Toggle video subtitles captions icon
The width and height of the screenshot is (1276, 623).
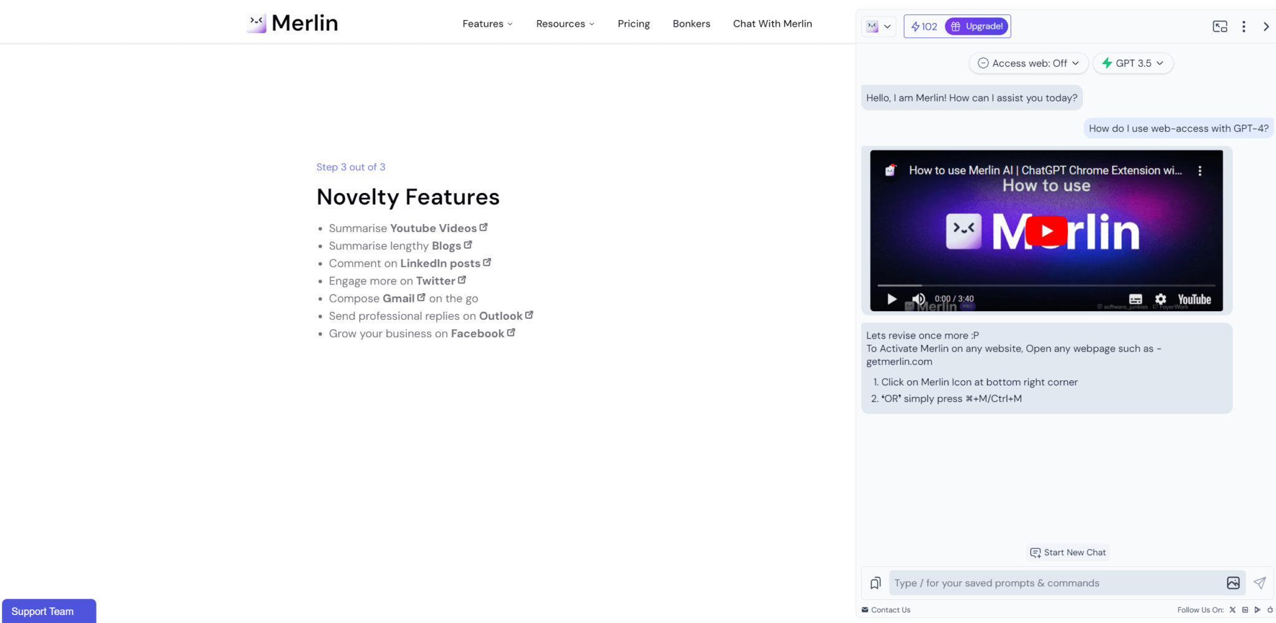point(1135,299)
